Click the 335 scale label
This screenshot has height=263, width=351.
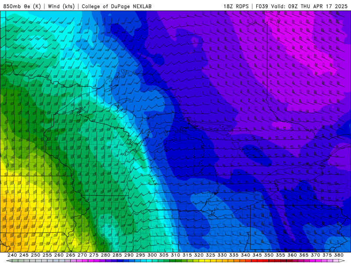pos(234,255)
